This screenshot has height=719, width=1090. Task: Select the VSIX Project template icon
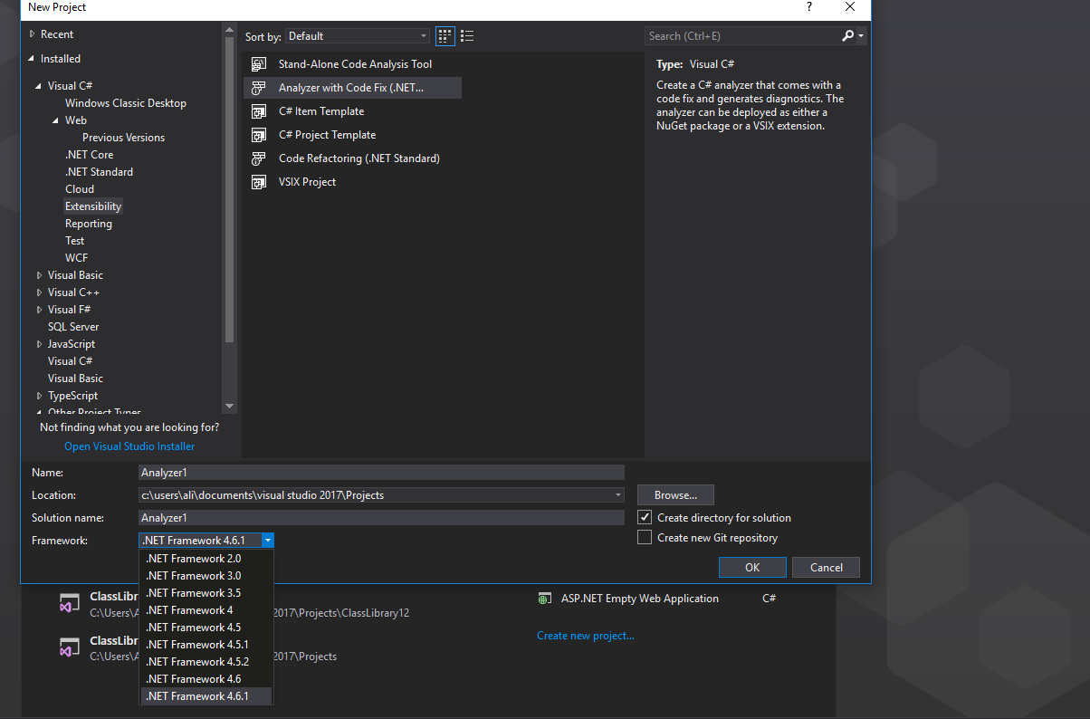point(259,181)
